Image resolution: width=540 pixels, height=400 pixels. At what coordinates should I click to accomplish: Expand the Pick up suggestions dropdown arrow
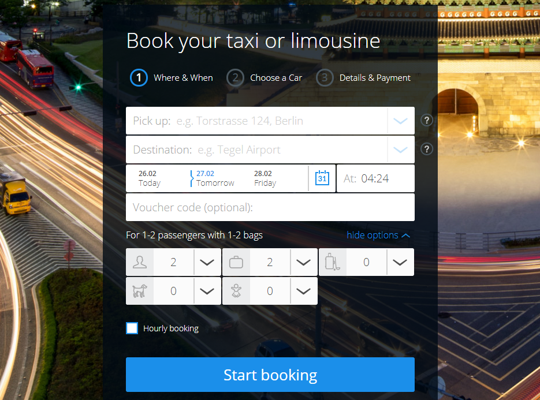click(400, 121)
